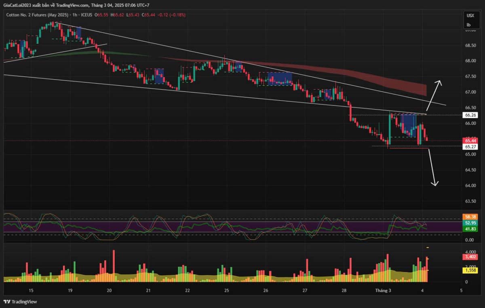
Task: Click the TradingView logo at chart bottom
Action: (19, 302)
